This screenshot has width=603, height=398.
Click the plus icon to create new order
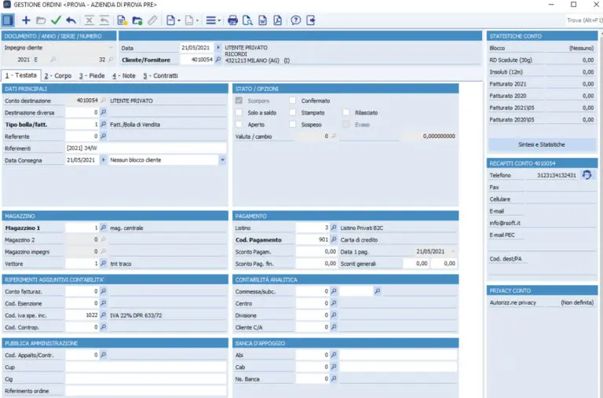click(26, 20)
